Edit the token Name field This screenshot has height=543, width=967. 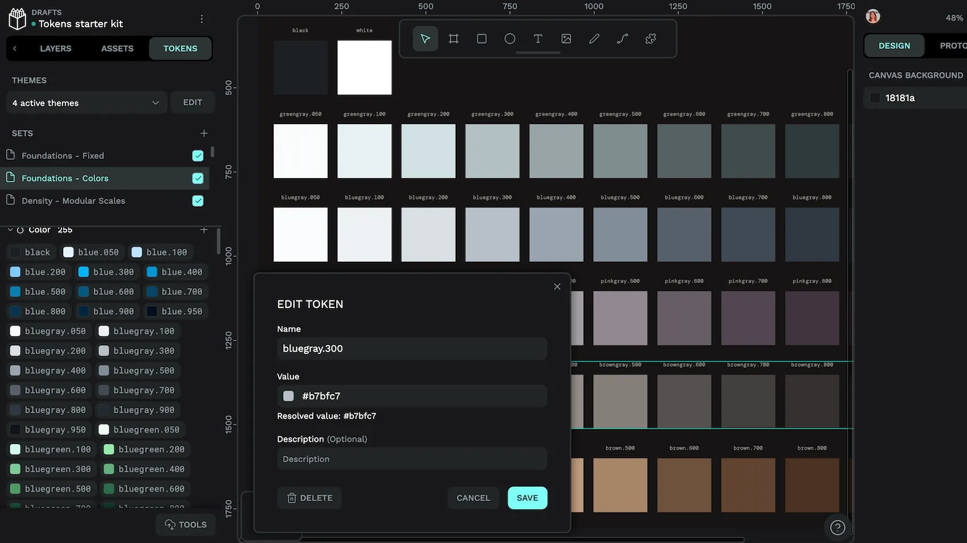[412, 348]
